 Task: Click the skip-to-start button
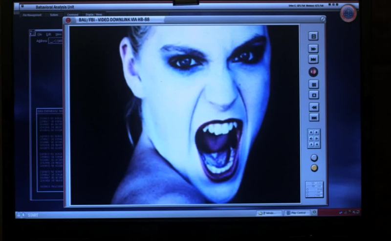(314, 117)
